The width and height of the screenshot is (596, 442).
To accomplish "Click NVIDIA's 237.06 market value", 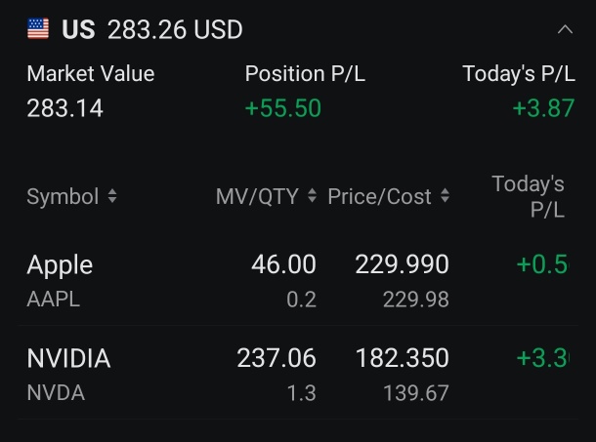I will click(x=277, y=359).
